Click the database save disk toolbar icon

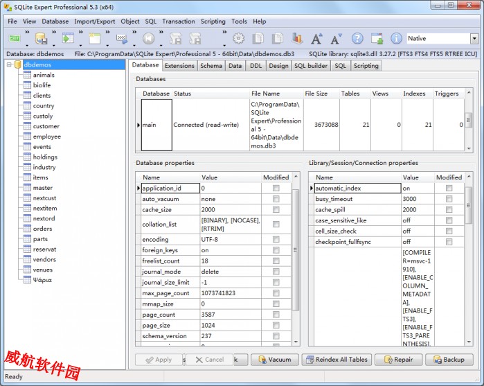tap(41, 38)
